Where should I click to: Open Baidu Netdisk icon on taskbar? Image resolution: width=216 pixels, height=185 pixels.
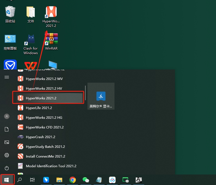(x=112, y=180)
